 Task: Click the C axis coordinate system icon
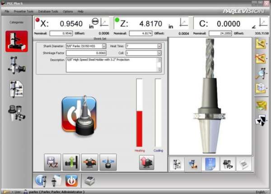point(264,22)
